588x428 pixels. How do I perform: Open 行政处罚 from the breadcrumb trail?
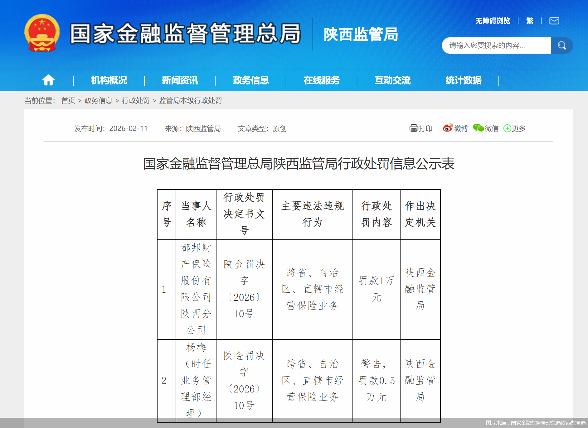[x=135, y=100]
